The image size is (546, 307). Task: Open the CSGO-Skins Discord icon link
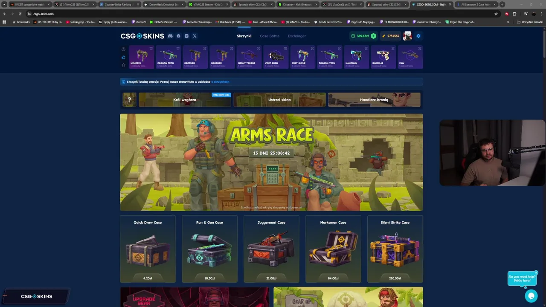pos(170,36)
